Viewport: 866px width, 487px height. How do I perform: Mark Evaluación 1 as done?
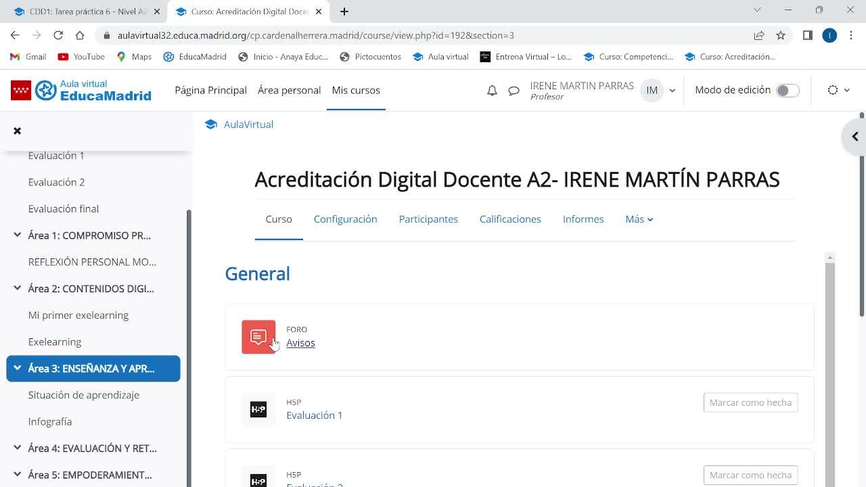(750, 402)
